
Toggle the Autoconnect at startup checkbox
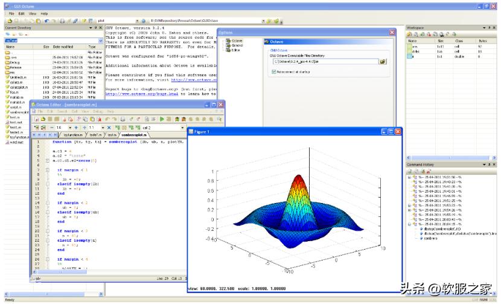[x=274, y=72]
